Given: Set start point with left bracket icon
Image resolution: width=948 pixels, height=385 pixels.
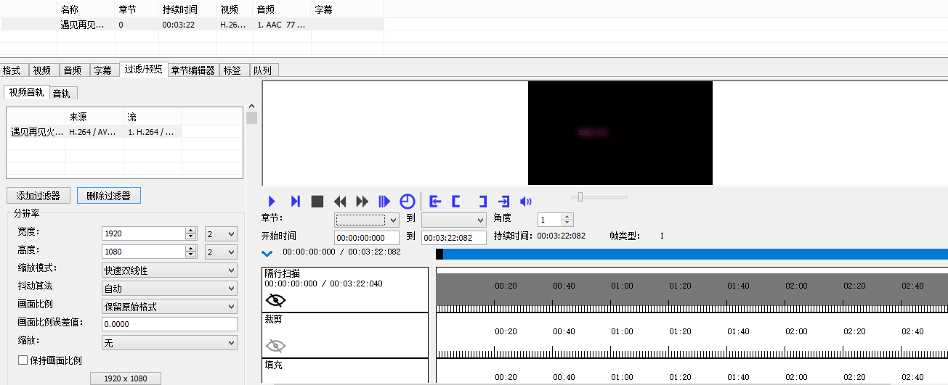Looking at the screenshot, I should coord(456,202).
